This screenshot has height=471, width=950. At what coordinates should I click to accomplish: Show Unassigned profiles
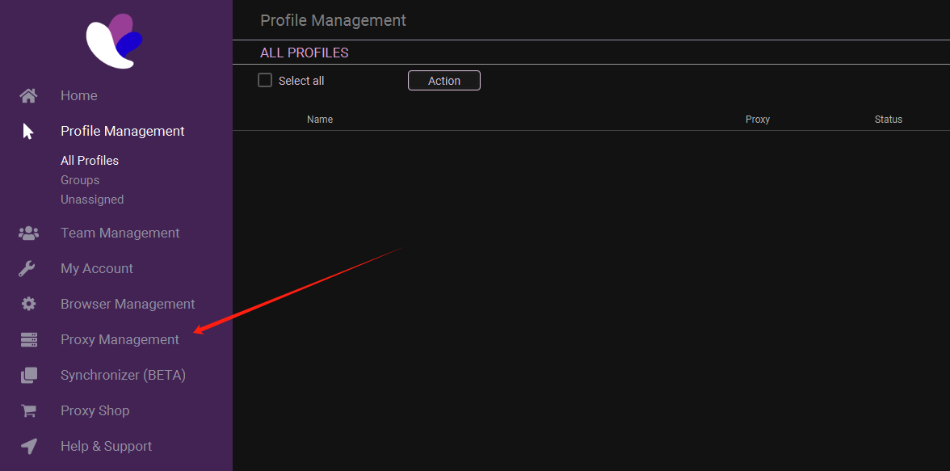[x=92, y=200]
